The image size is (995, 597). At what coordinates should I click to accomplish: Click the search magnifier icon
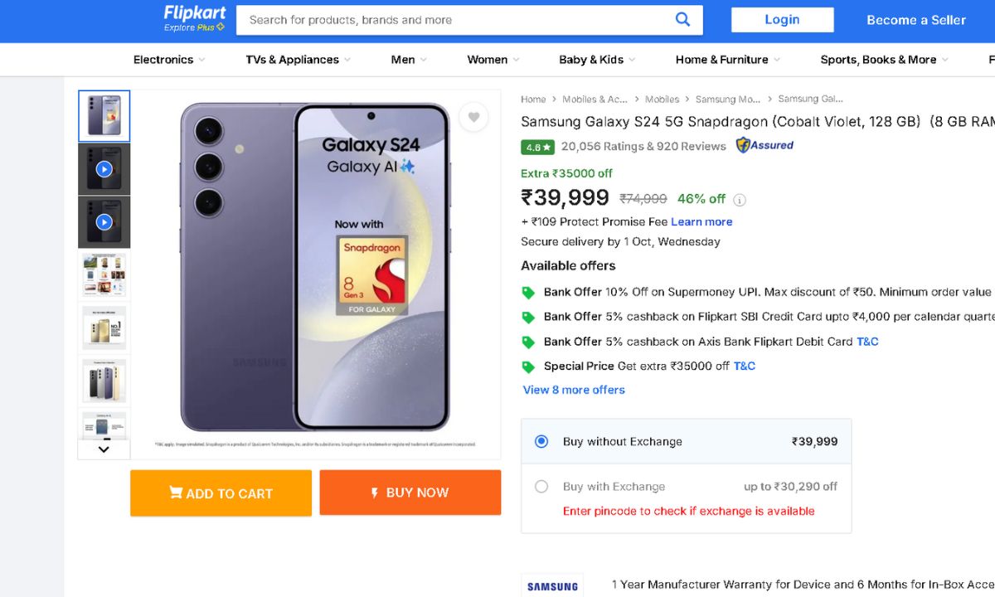pos(682,20)
